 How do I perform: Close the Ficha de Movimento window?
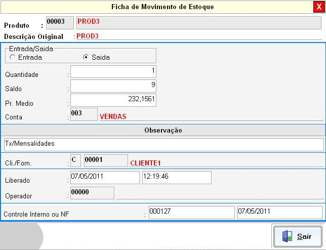(320, 7)
